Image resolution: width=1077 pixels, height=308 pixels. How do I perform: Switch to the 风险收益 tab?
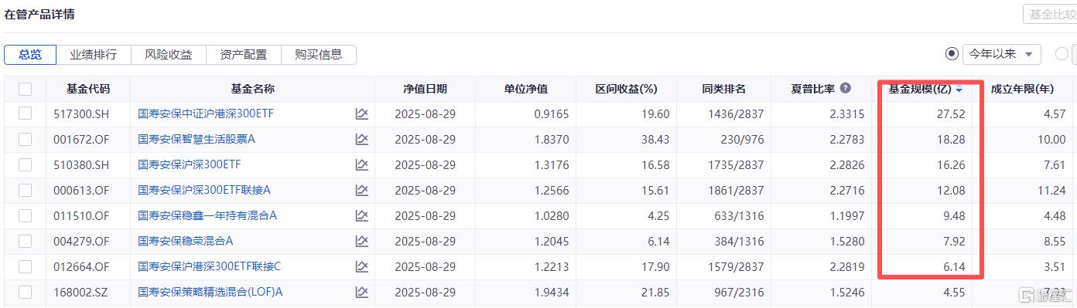(169, 55)
